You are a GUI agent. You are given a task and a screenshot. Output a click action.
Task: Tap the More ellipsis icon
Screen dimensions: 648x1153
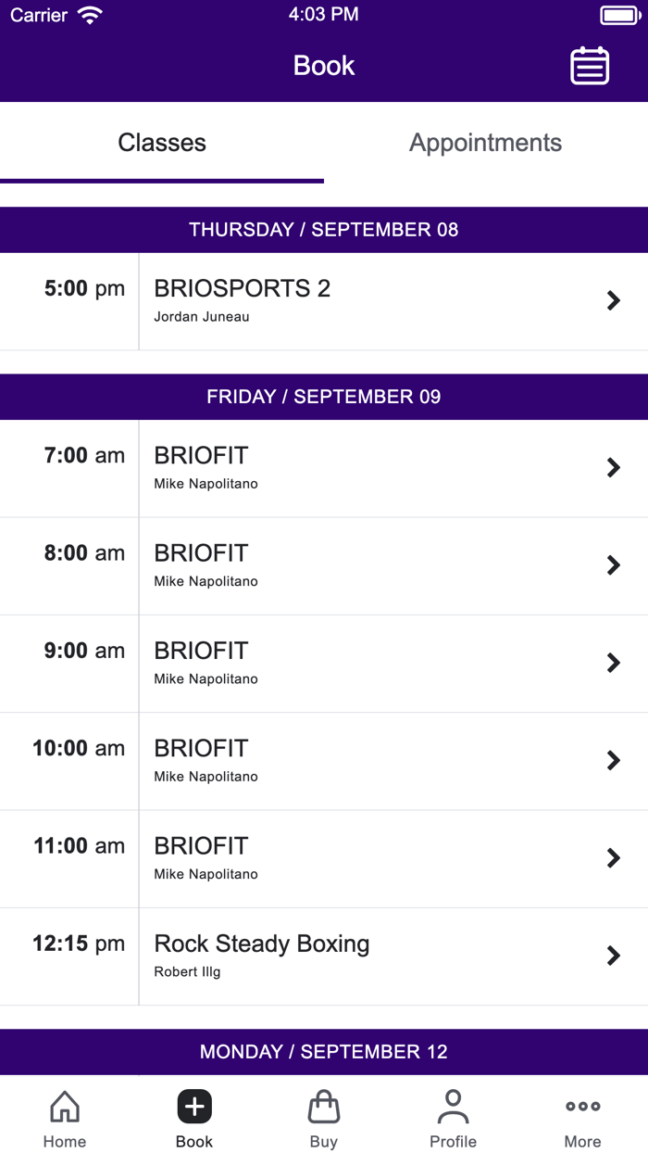[582, 1106]
